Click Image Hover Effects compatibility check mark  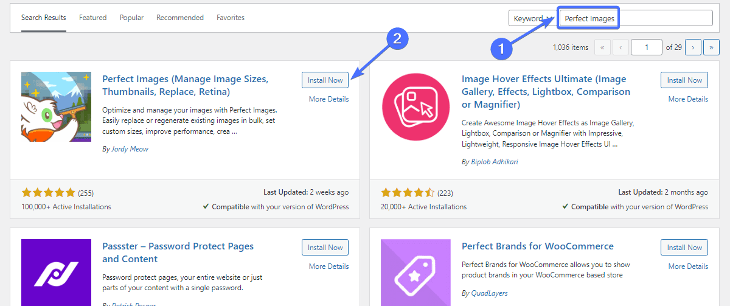pyautogui.click(x=566, y=207)
